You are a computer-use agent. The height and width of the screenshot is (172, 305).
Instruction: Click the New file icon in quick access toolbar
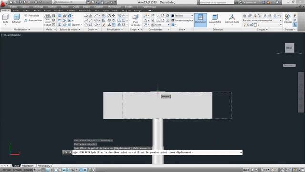coord(11,2)
